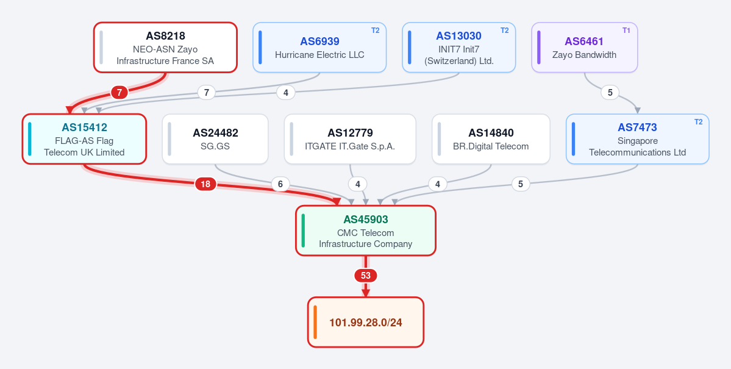Click the red 7 edge badge
This screenshot has width=731, height=369.
(x=119, y=93)
